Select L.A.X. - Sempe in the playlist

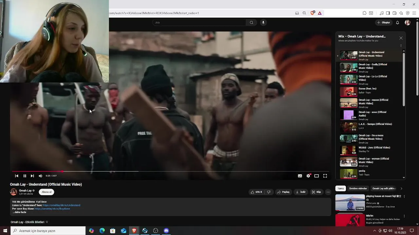pyautogui.click(x=370, y=127)
